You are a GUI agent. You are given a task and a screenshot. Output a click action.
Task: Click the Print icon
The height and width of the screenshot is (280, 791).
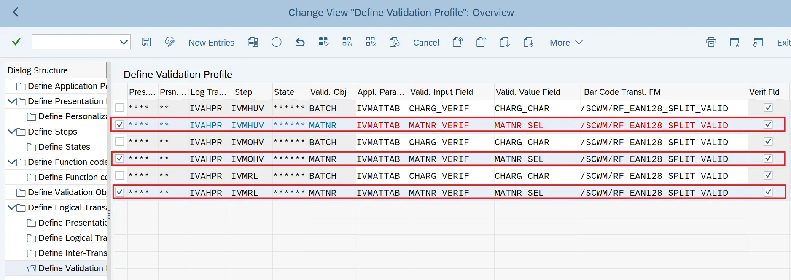pos(711,42)
